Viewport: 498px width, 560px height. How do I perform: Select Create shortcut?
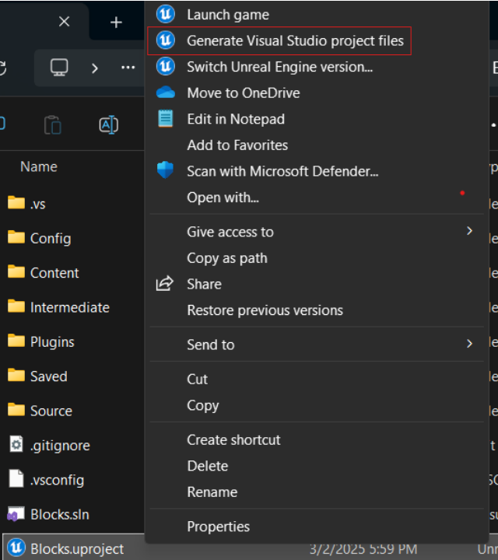pyautogui.click(x=233, y=440)
